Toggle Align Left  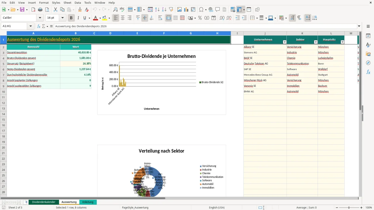pos(116,18)
